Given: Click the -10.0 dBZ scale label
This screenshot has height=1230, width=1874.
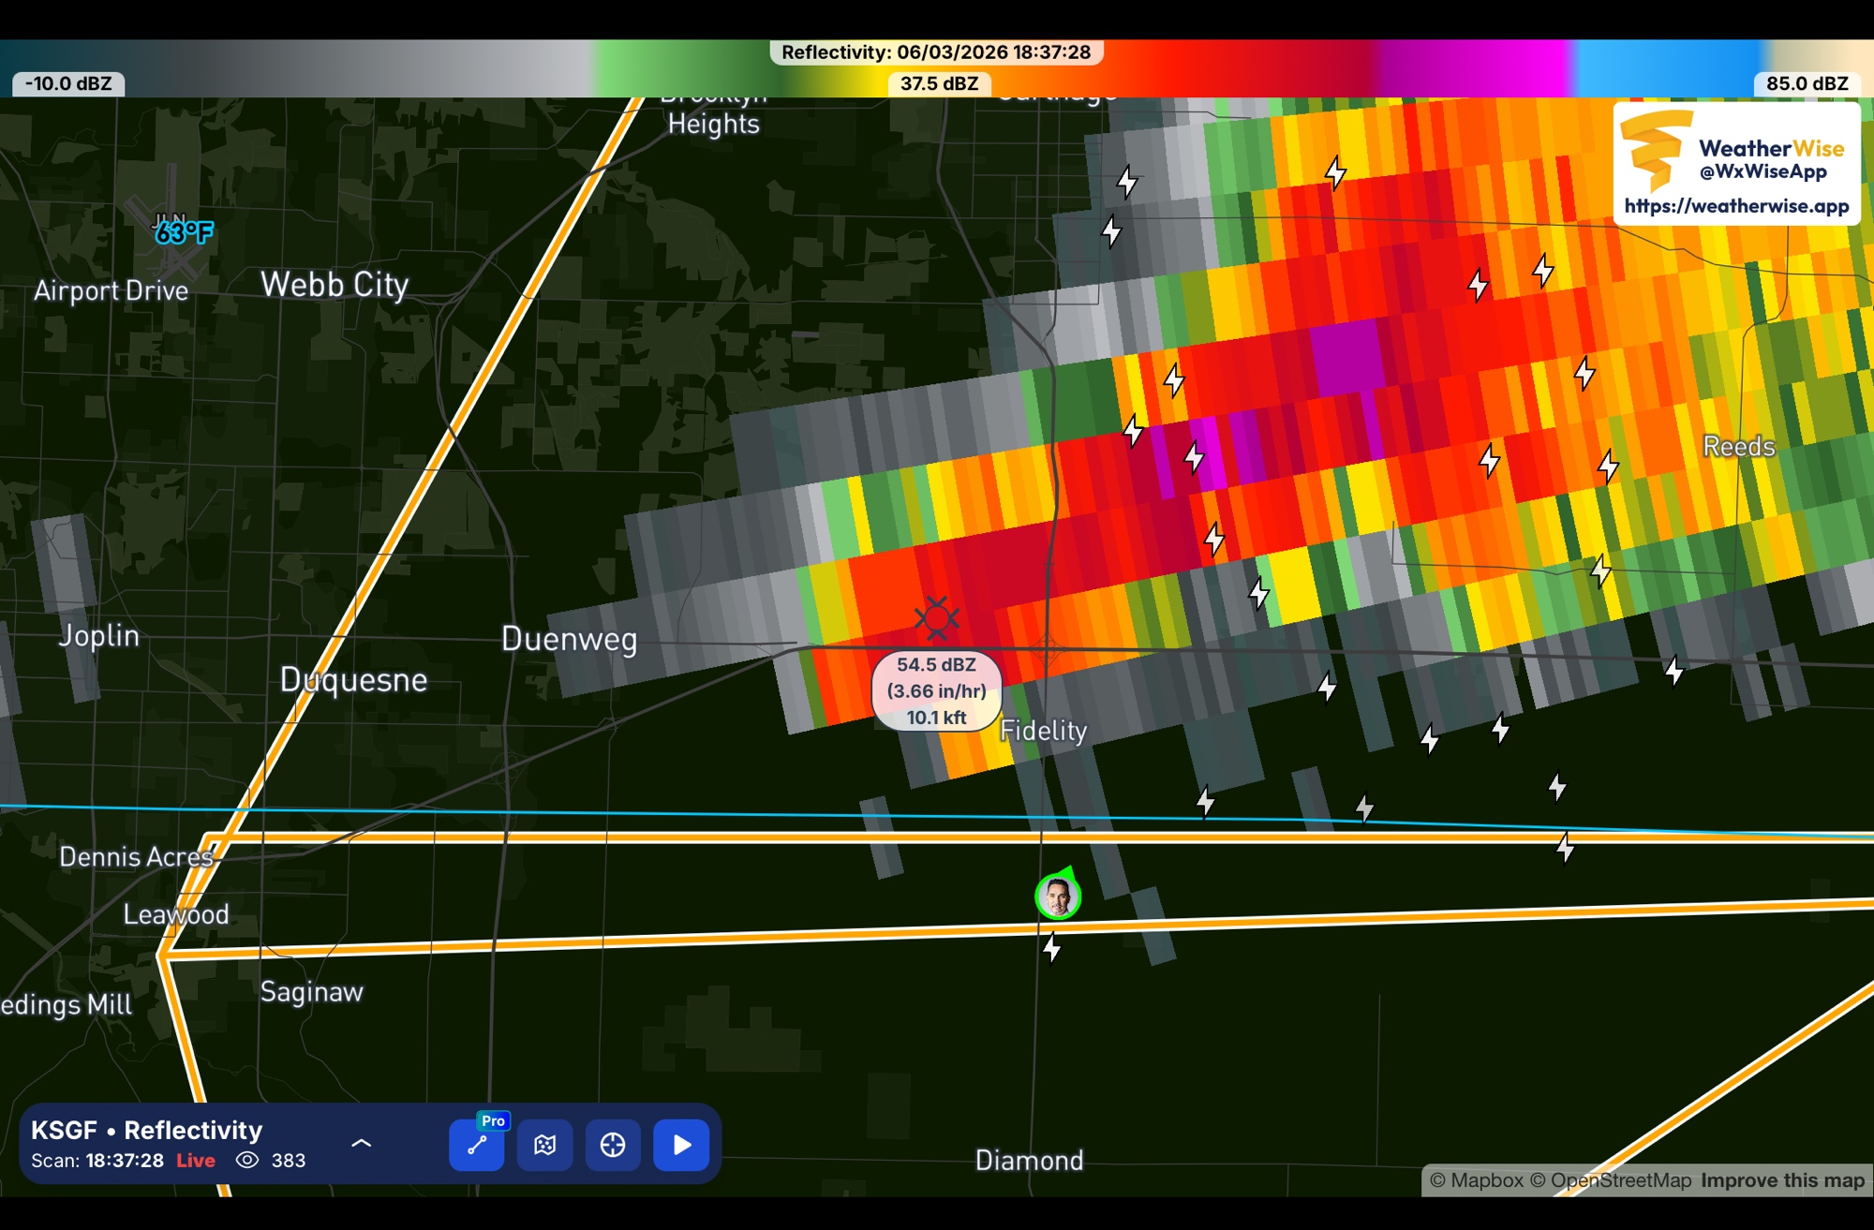Looking at the screenshot, I should coord(68,83).
